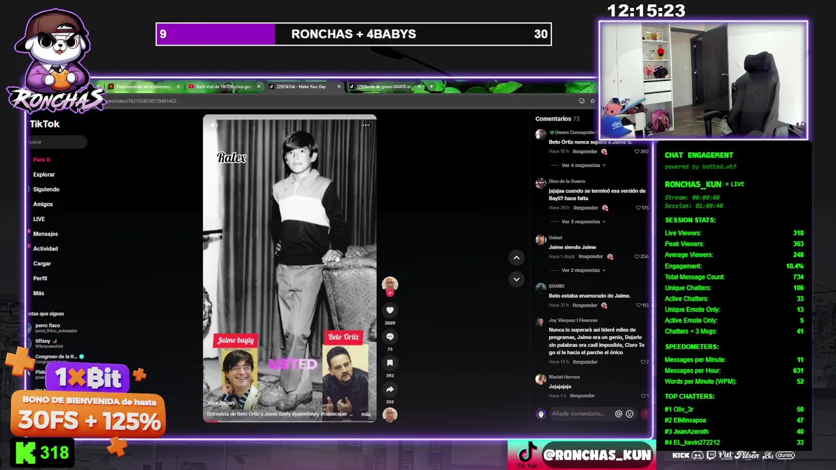Open comments using the speech bubble icon

390,337
